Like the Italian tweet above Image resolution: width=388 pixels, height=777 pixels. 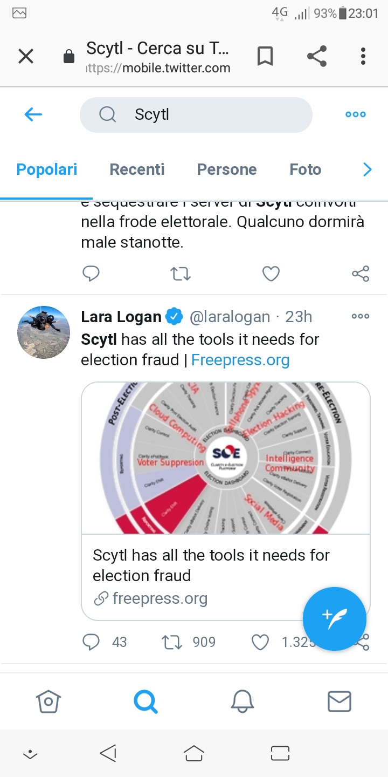click(271, 274)
